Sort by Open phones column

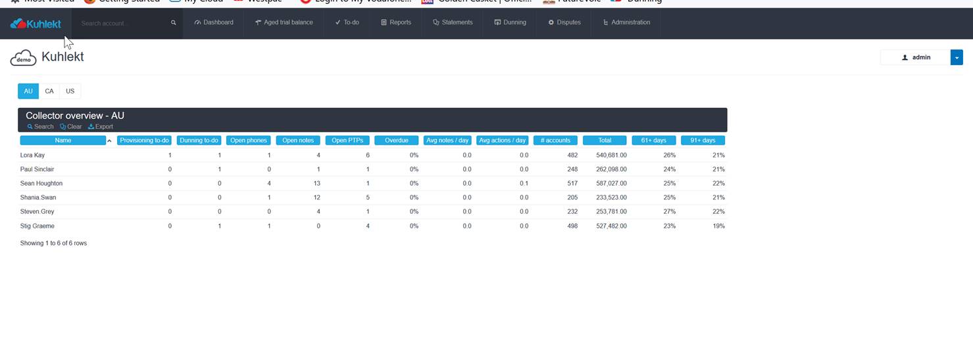(249, 140)
